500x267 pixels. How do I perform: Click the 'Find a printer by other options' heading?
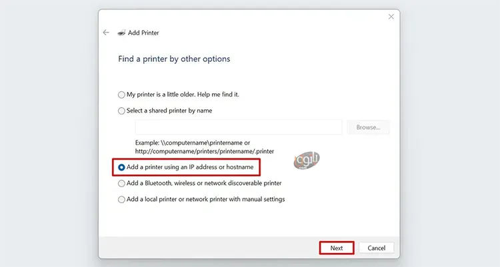[174, 59]
